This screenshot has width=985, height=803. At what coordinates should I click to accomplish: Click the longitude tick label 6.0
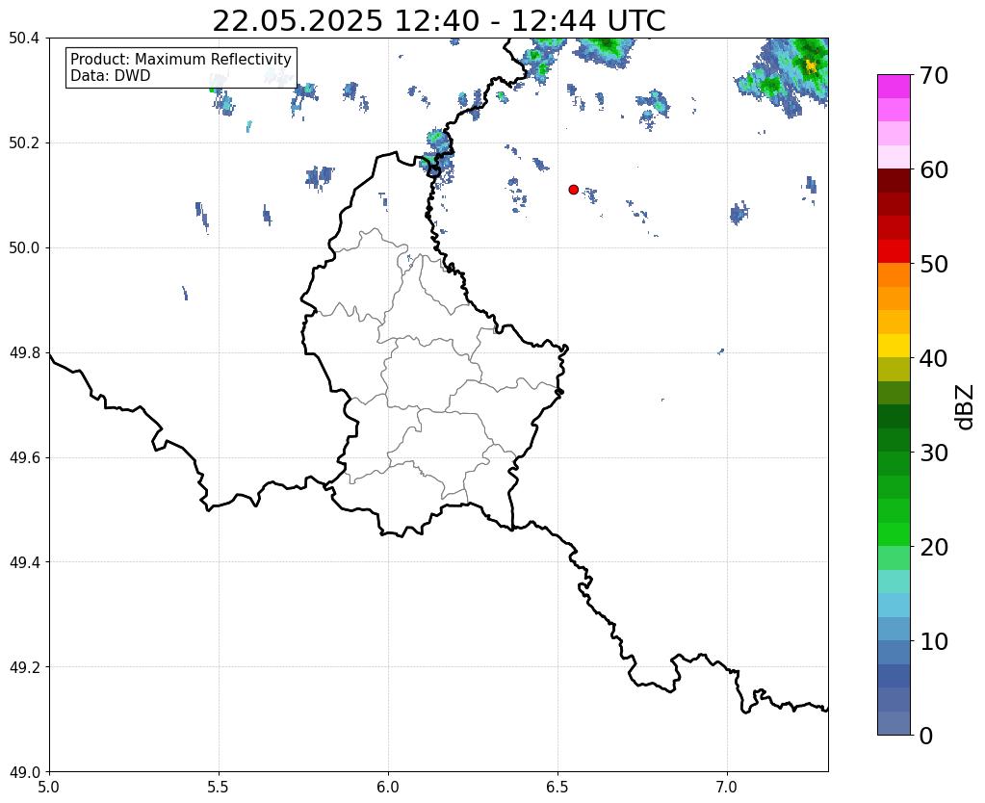coord(388,788)
